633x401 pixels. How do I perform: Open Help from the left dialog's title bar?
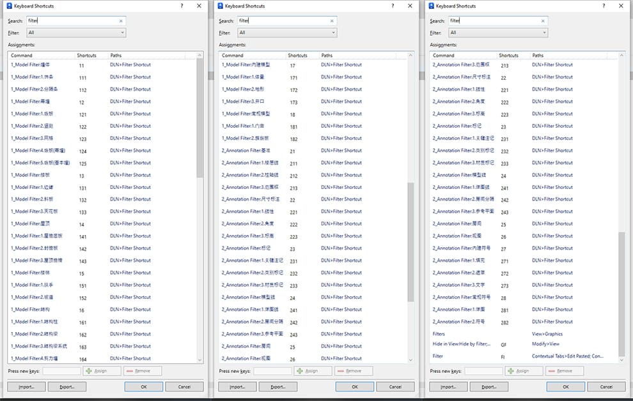182,6
